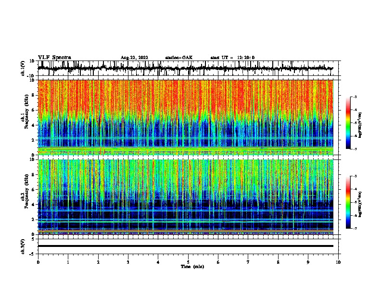The height and width of the screenshot is (294, 381).
Task: Click the "7" tick label on time axis
Action: pos(248,262)
